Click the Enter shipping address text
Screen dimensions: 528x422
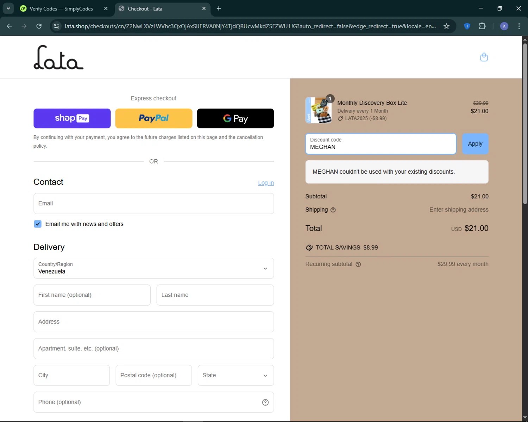(459, 210)
